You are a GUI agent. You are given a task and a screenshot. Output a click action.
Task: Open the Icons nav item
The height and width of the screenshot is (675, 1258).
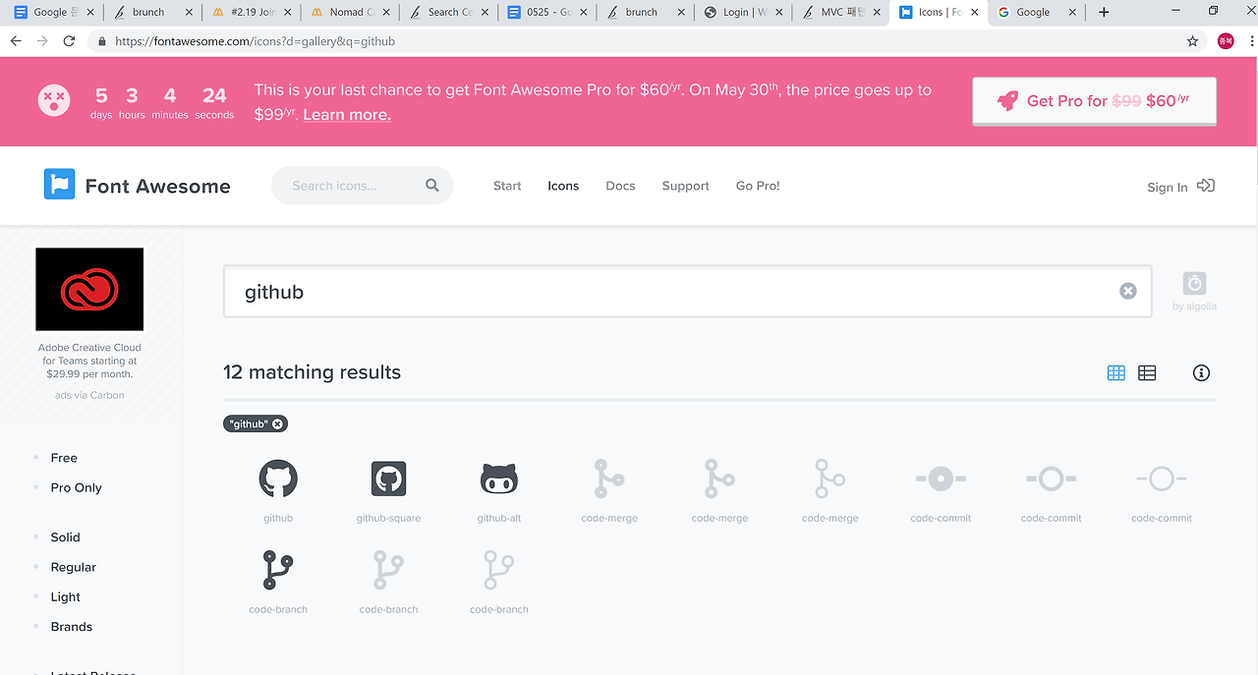563,186
